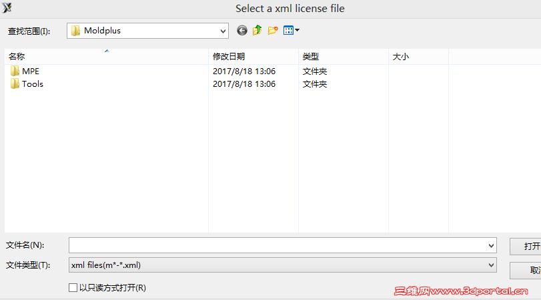Click the back navigation arrow icon
Screen dimensions: 541x300
(x=242, y=31)
